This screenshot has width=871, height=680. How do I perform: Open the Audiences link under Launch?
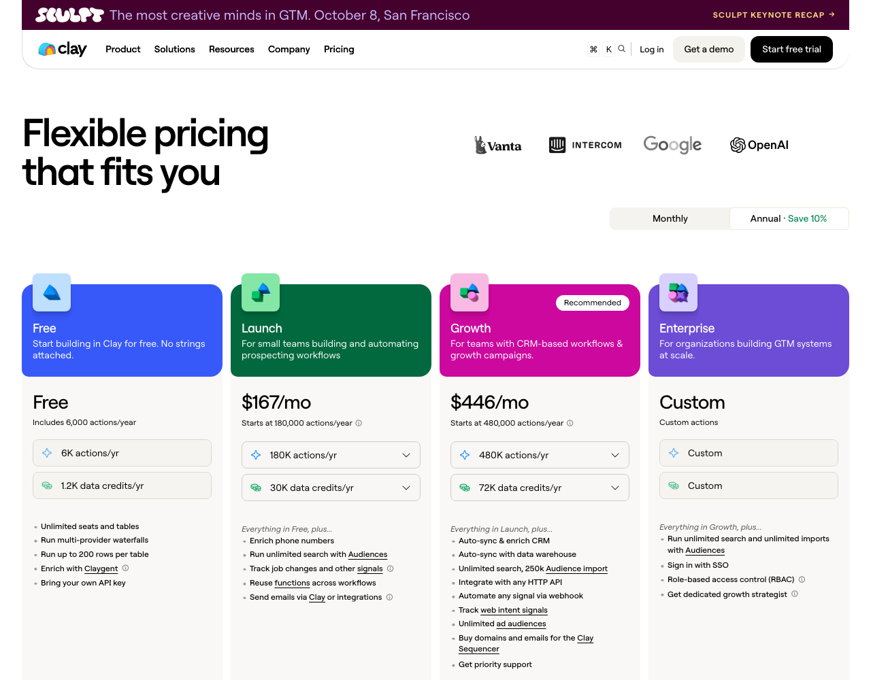[x=367, y=554]
